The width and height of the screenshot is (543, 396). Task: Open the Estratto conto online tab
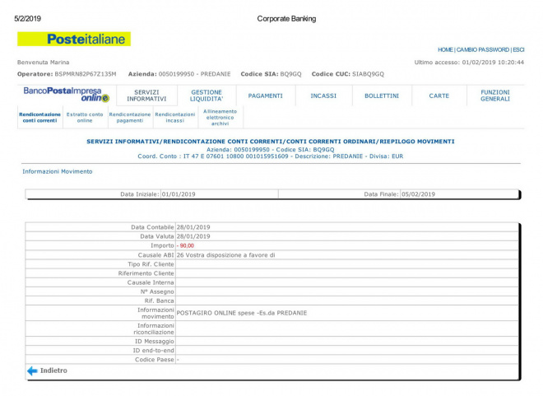(85, 118)
